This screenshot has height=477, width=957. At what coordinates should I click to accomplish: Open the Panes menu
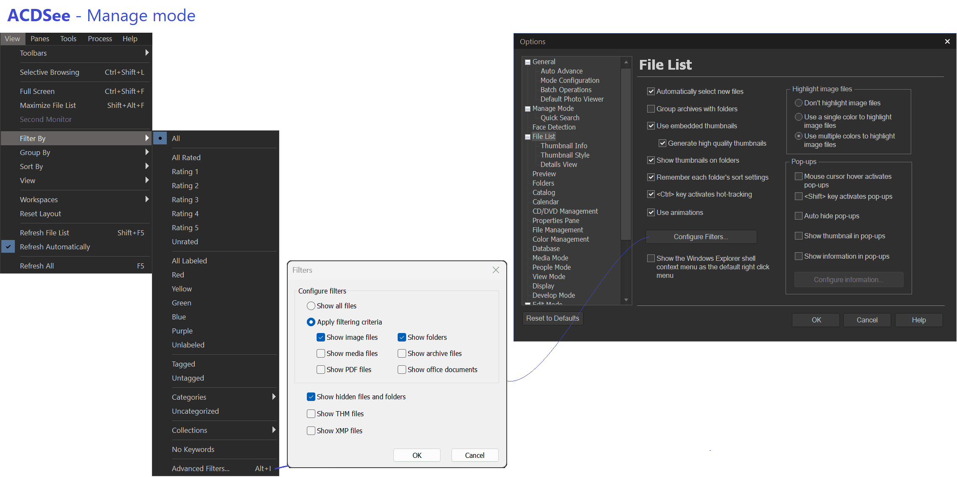coord(39,39)
